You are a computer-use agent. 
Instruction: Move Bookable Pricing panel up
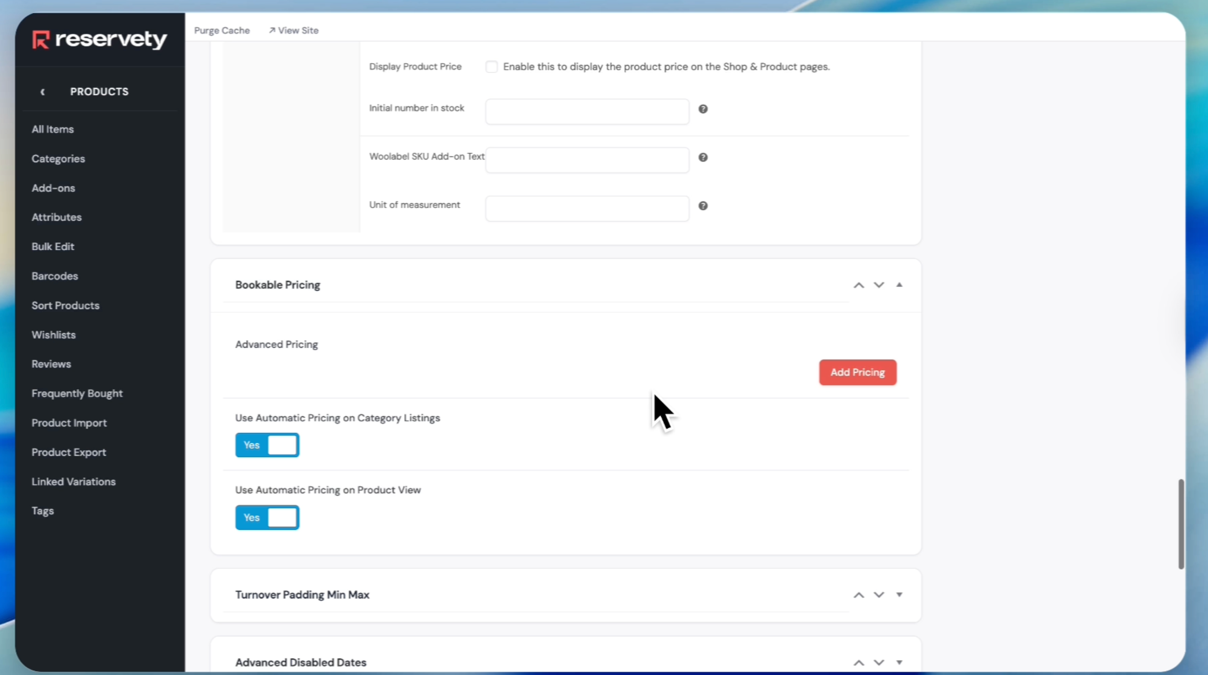click(859, 285)
